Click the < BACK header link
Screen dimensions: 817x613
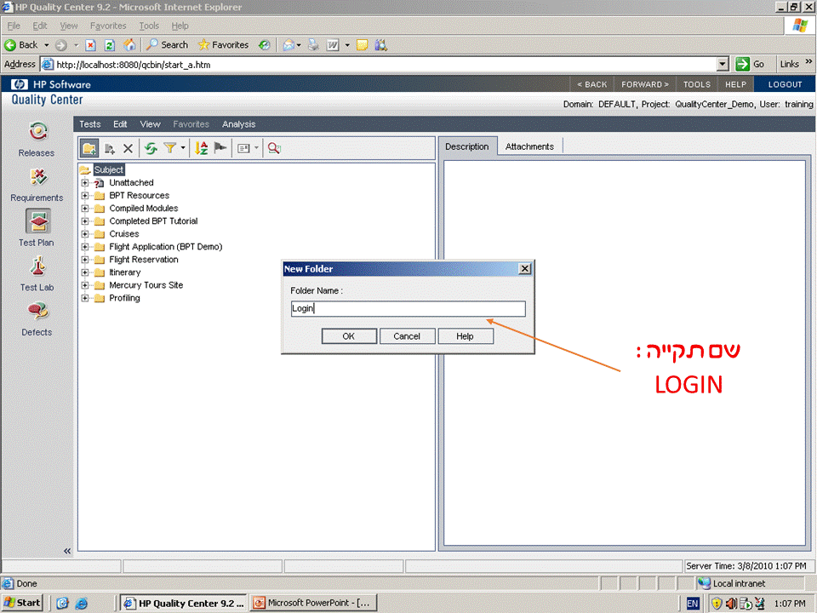592,84
